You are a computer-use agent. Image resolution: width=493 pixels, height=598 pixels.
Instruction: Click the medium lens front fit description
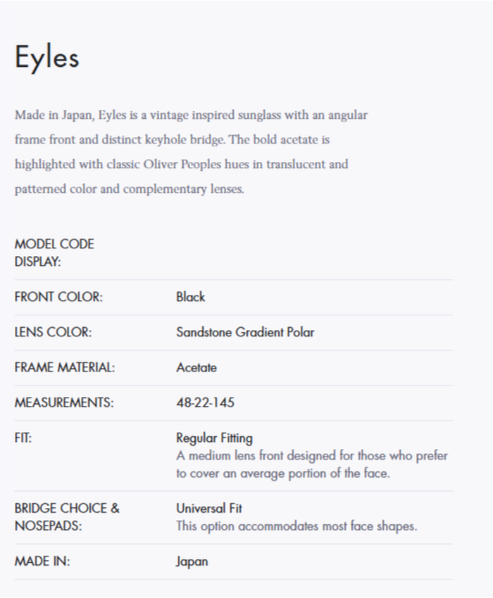tap(311, 464)
